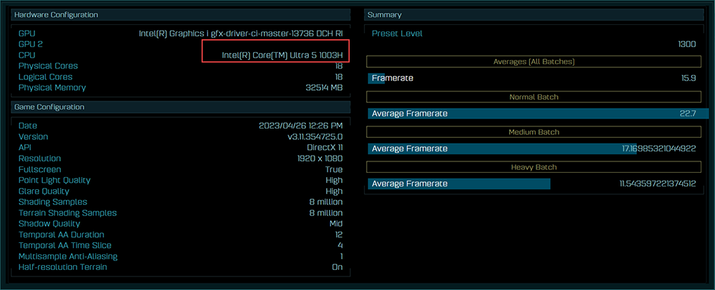This screenshot has height=290, width=715.
Task: Click the Preset Level value 1300
Action: [686, 44]
